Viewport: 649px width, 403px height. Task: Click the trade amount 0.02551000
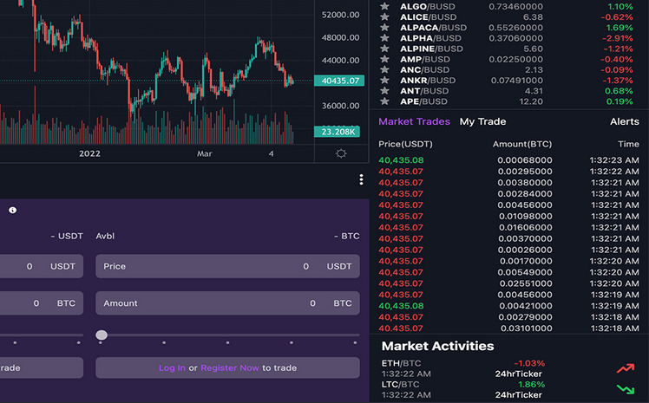coord(526,283)
